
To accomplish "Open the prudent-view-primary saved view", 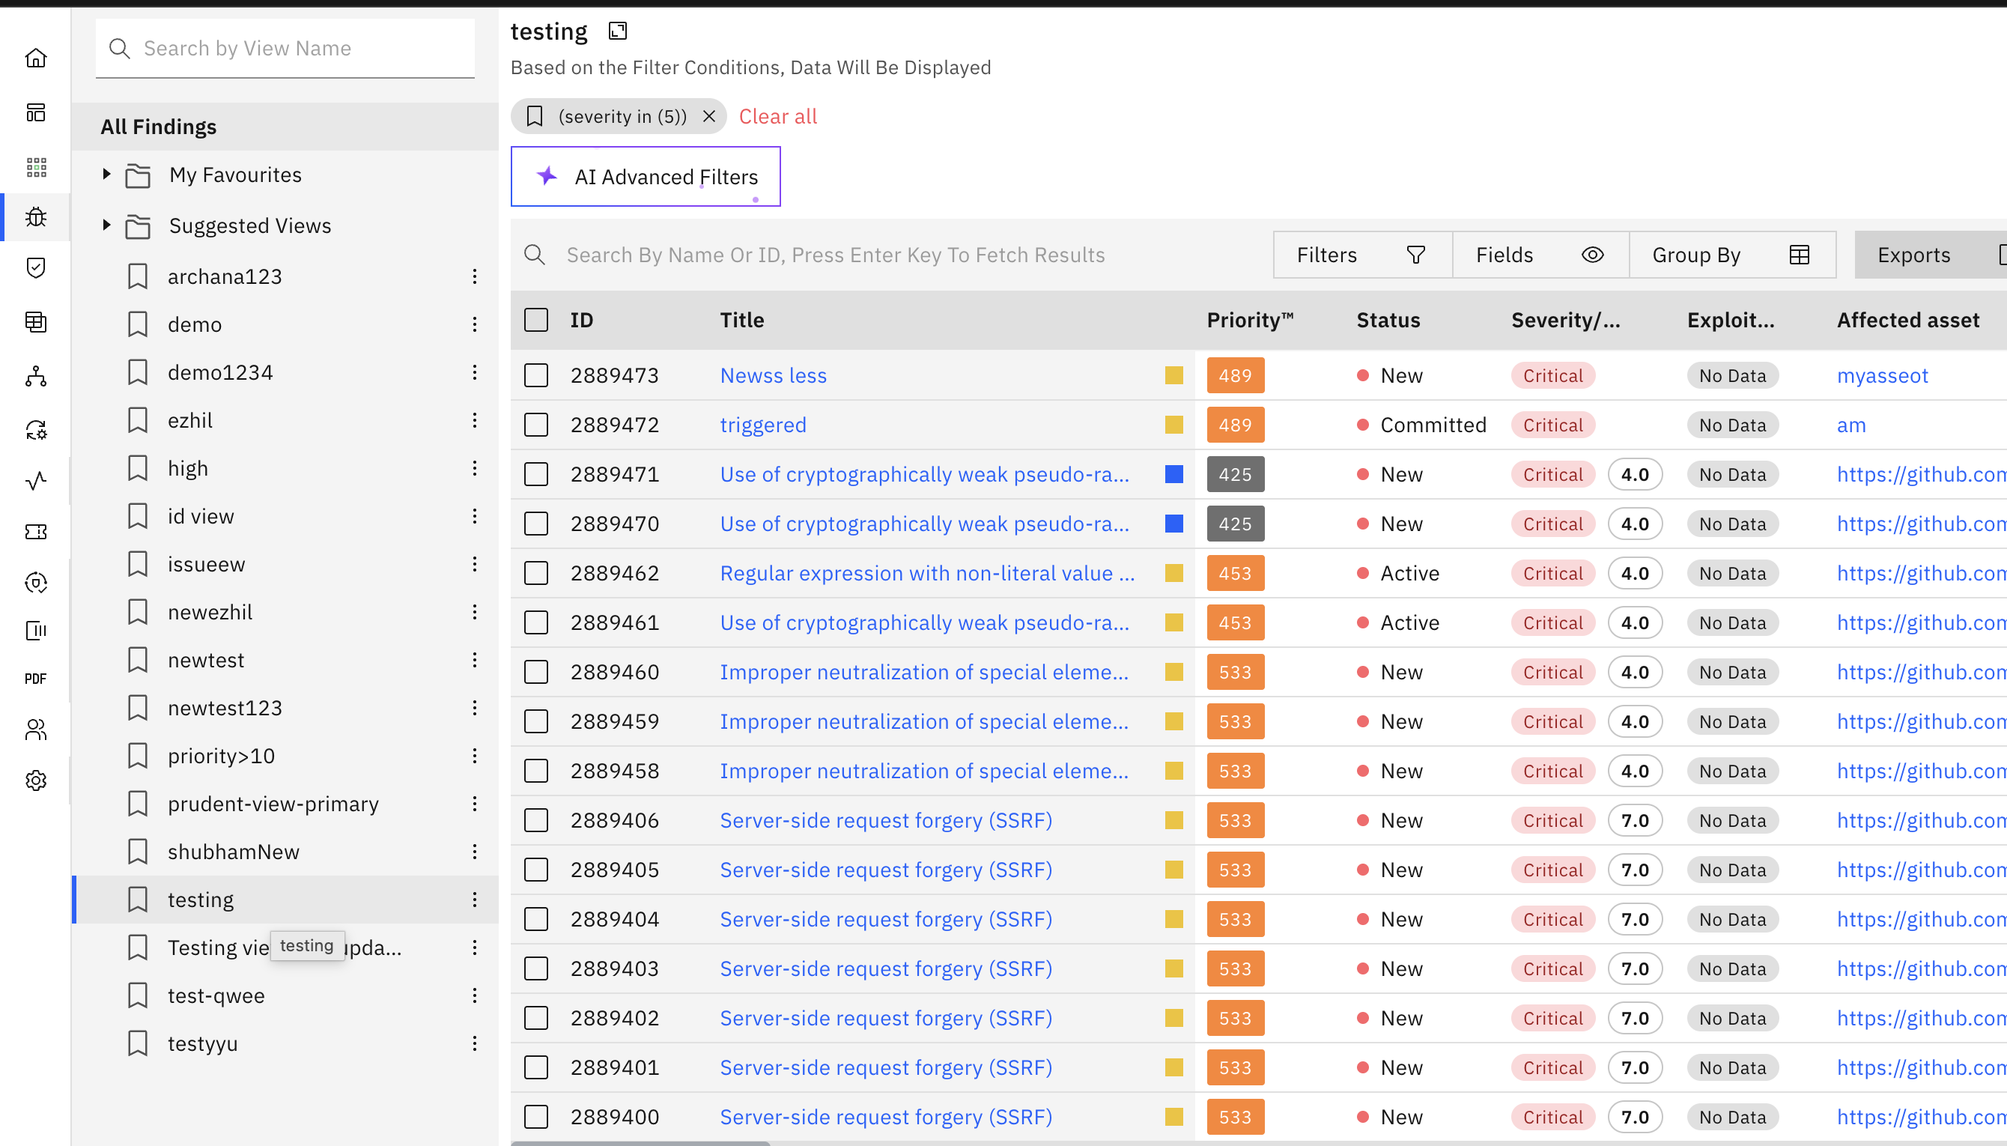I will (x=273, y=804).
